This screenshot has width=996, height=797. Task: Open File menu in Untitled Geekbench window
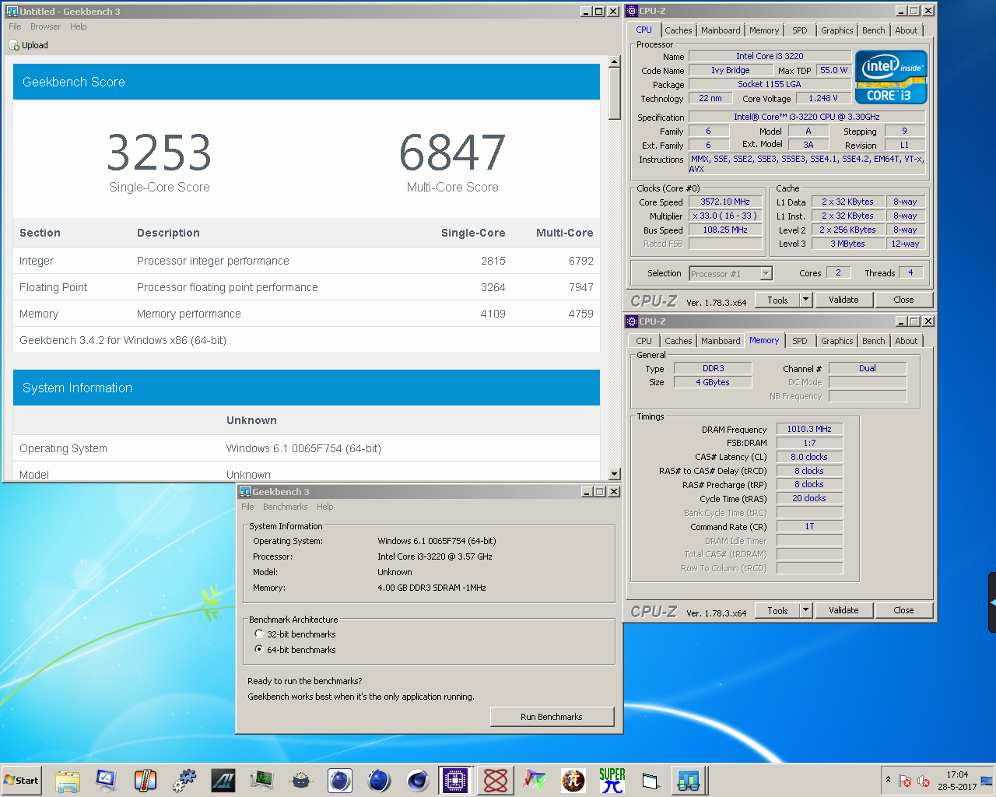click(15, 26)
